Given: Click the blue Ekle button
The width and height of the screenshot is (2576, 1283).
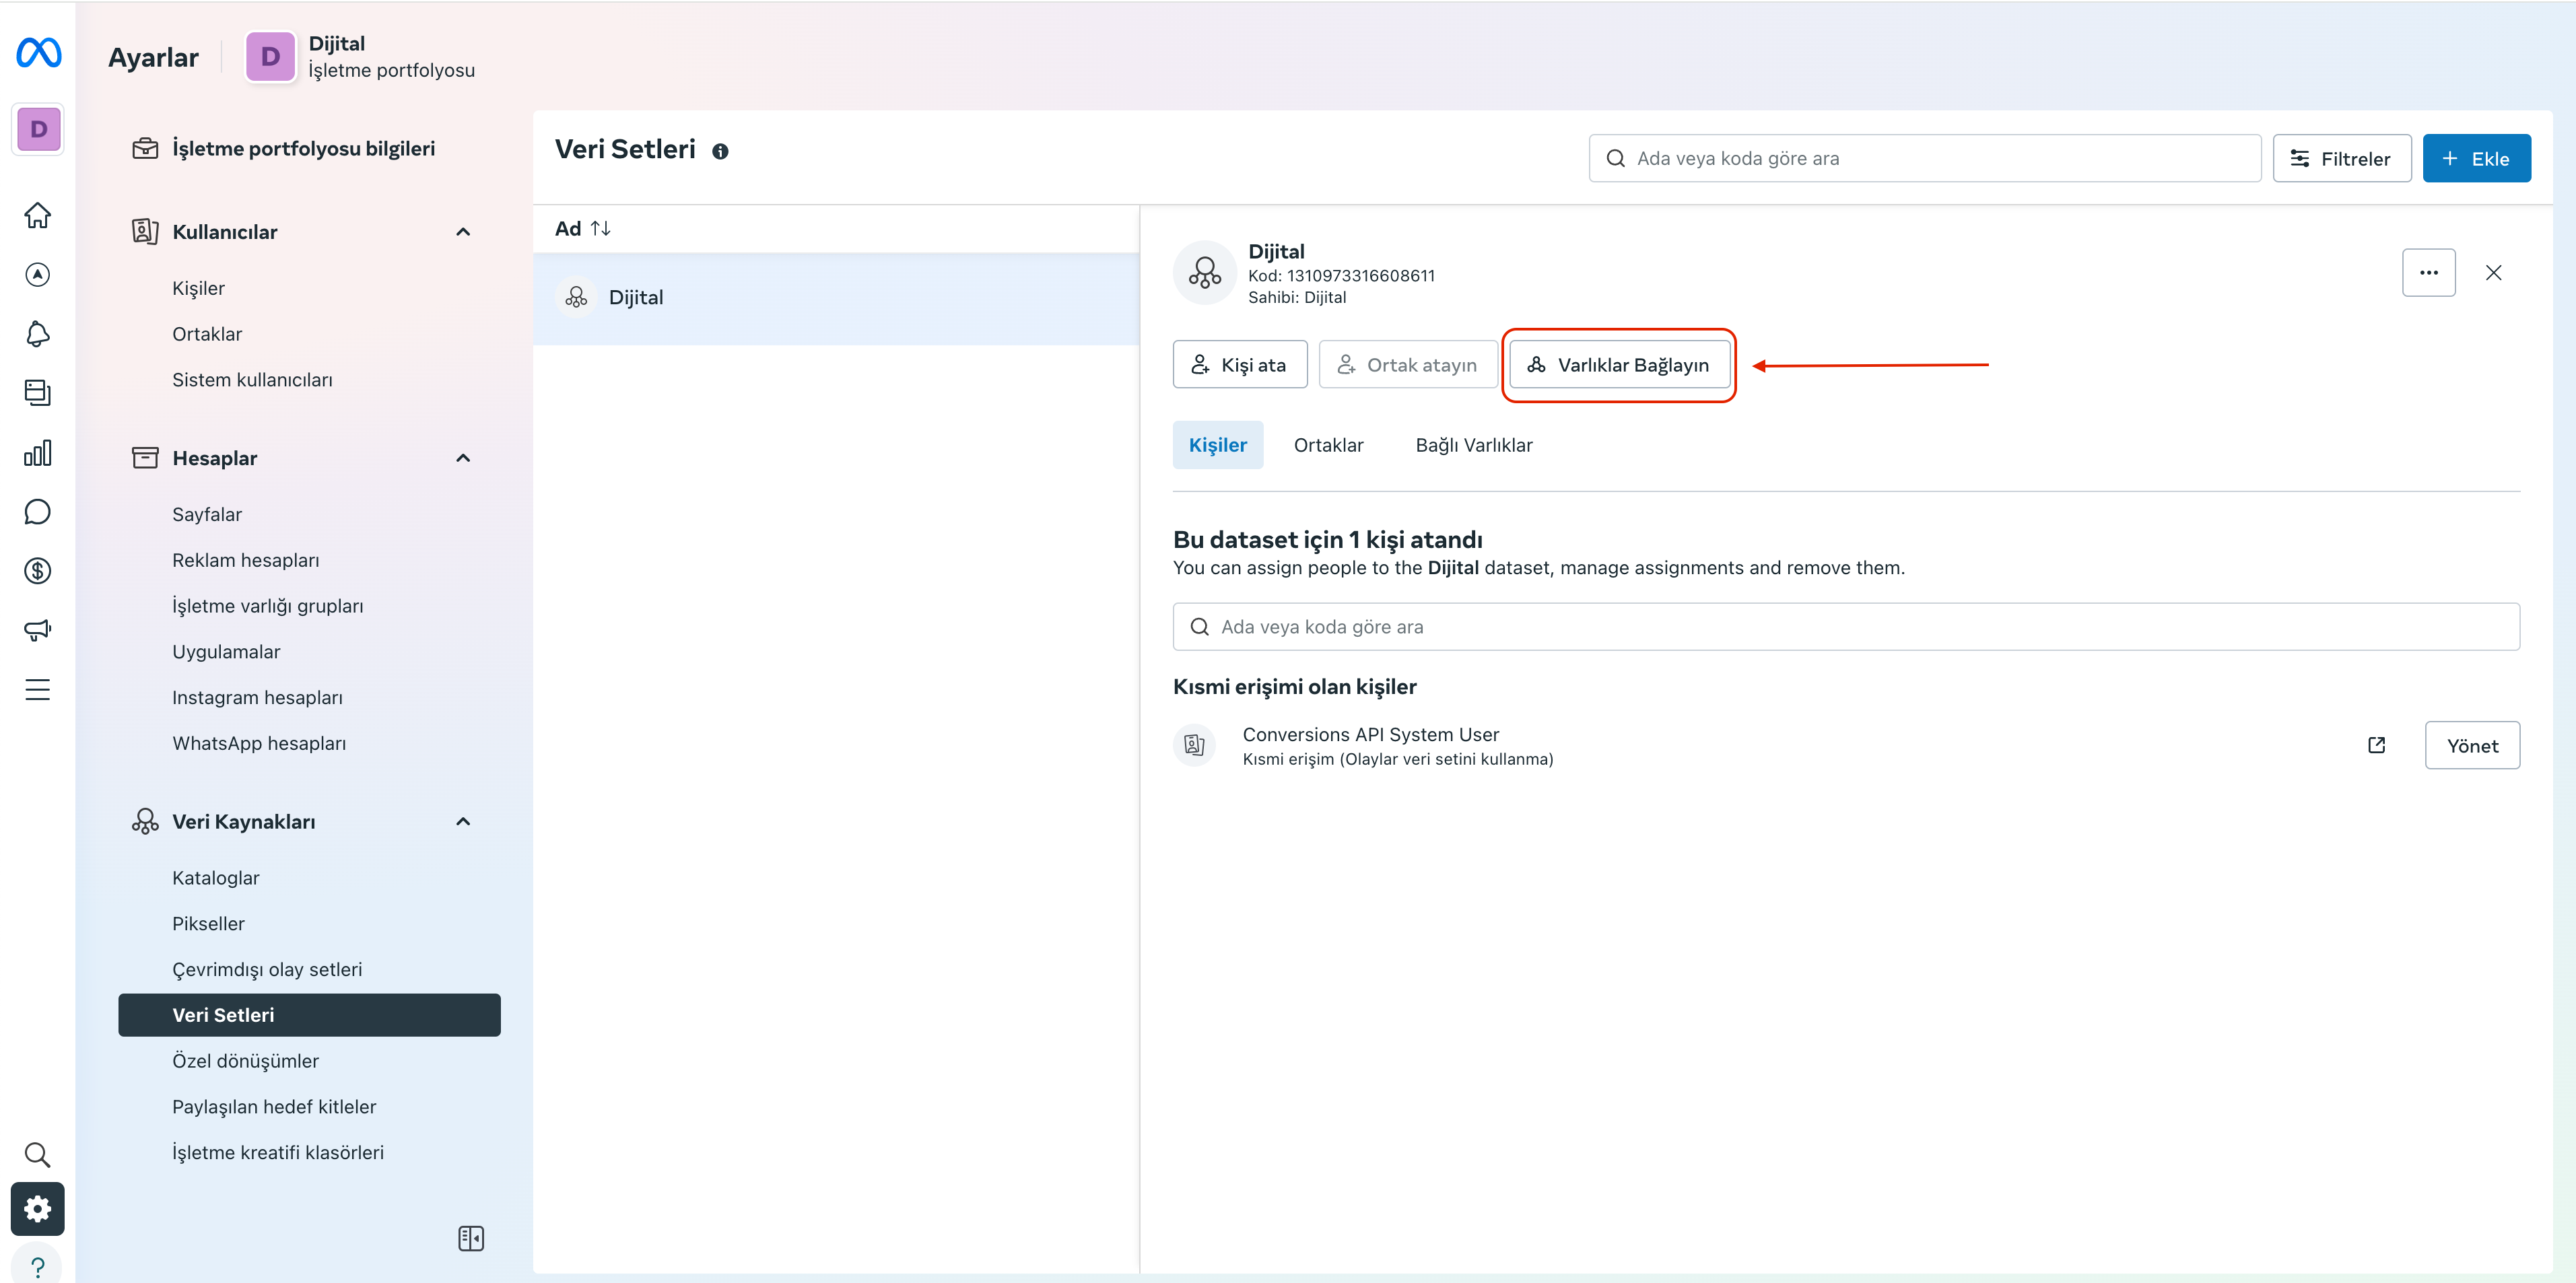Looking at the screenshot, I should [2476, 158].
